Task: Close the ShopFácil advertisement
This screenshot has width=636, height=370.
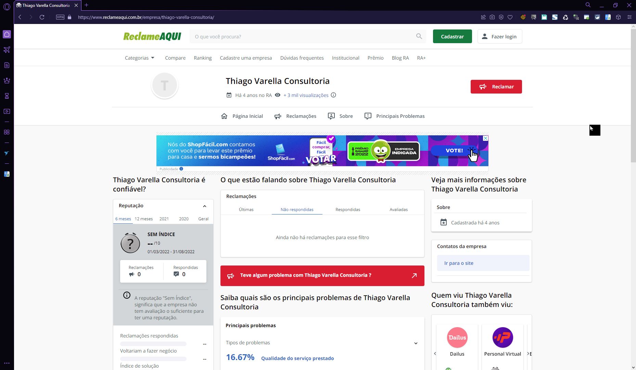Action: (485, 138)
